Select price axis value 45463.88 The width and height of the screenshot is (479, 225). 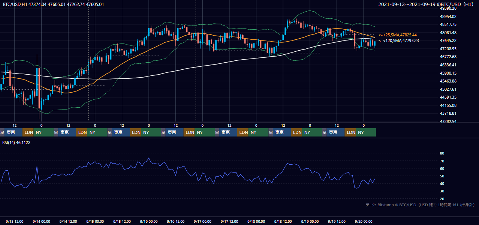tap(448, 81)
